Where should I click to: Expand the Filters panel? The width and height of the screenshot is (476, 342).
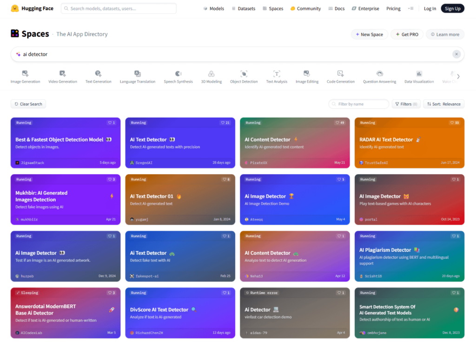click(x=406, y=104)
